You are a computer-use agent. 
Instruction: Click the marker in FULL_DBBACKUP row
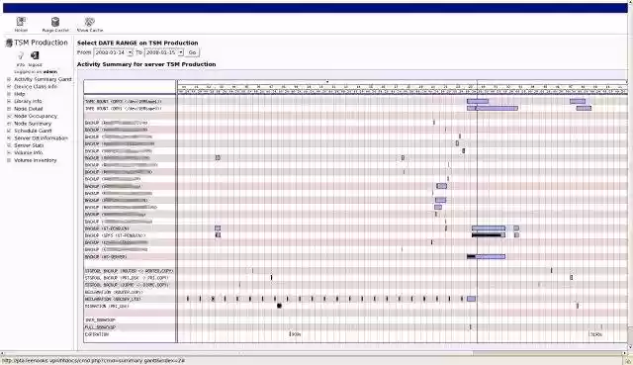click(x=471, y=327)
